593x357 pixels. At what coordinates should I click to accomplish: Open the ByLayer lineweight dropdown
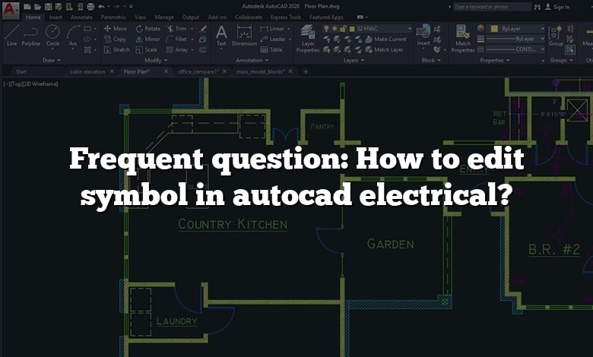(x=542, y=39)
